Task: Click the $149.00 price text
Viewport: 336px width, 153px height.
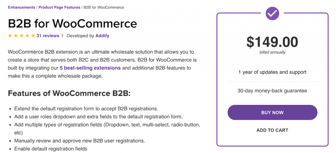Action: 272,42
